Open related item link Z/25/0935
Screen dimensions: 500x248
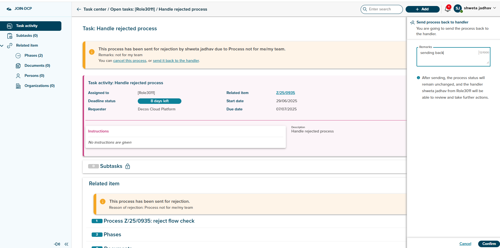[x=285, y=93]
